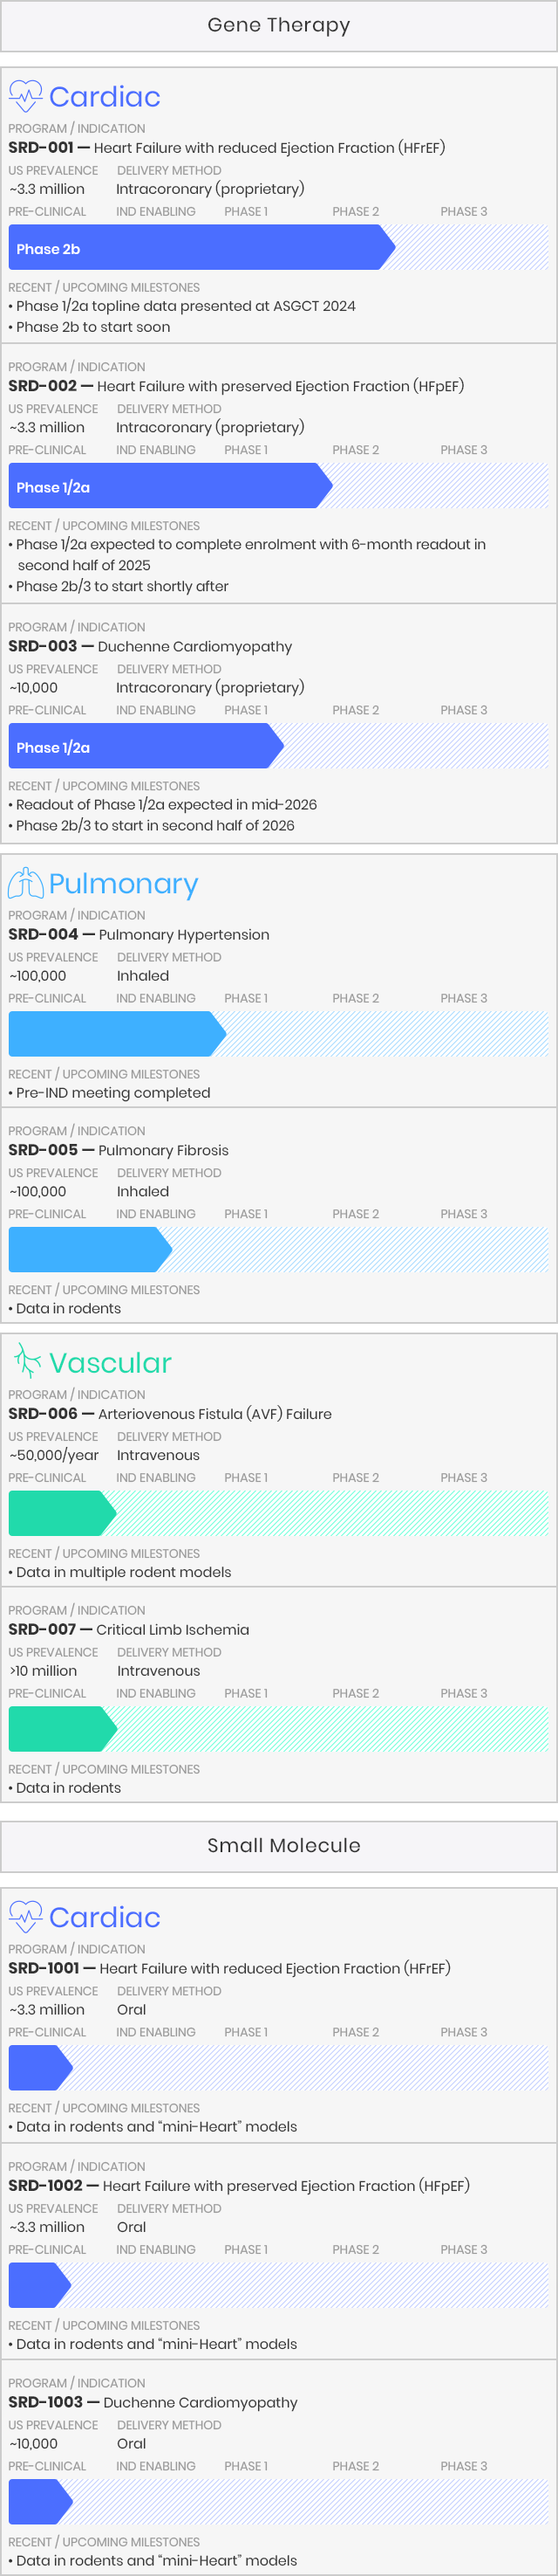The height and width of the screenshot is (2576, 558).
Task: Click the SRD-002 Phase 1/2a progress bar
Action: point(171,487)
